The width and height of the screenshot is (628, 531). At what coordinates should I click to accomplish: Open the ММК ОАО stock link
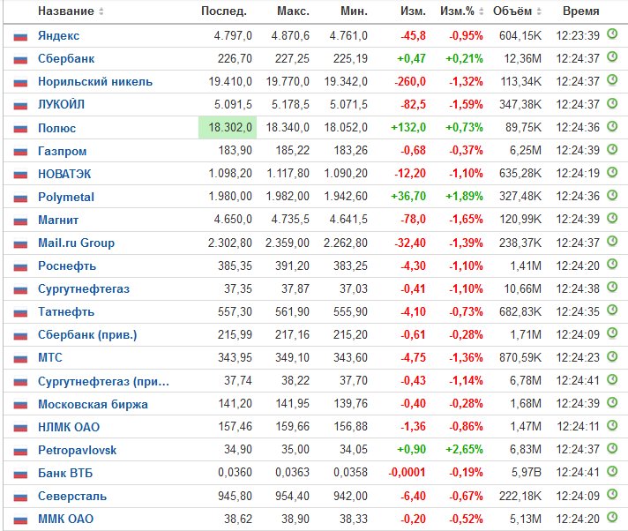[65, 520]
